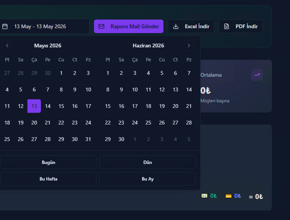Image resolution: width=290 pixels, height=220 pixels.
Task: Select the Dün preset
Action: [x=148, y=162]
